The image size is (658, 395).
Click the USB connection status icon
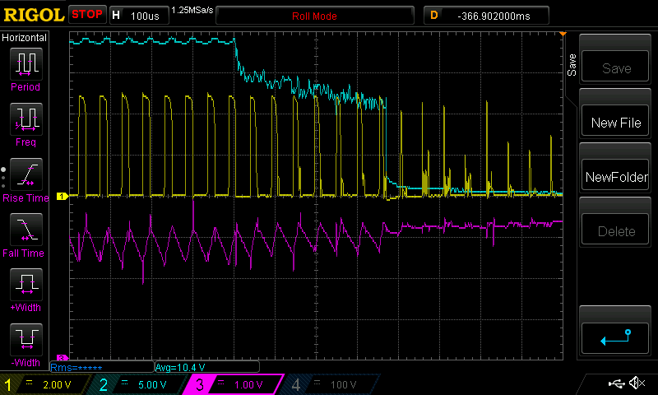point(616,383)
